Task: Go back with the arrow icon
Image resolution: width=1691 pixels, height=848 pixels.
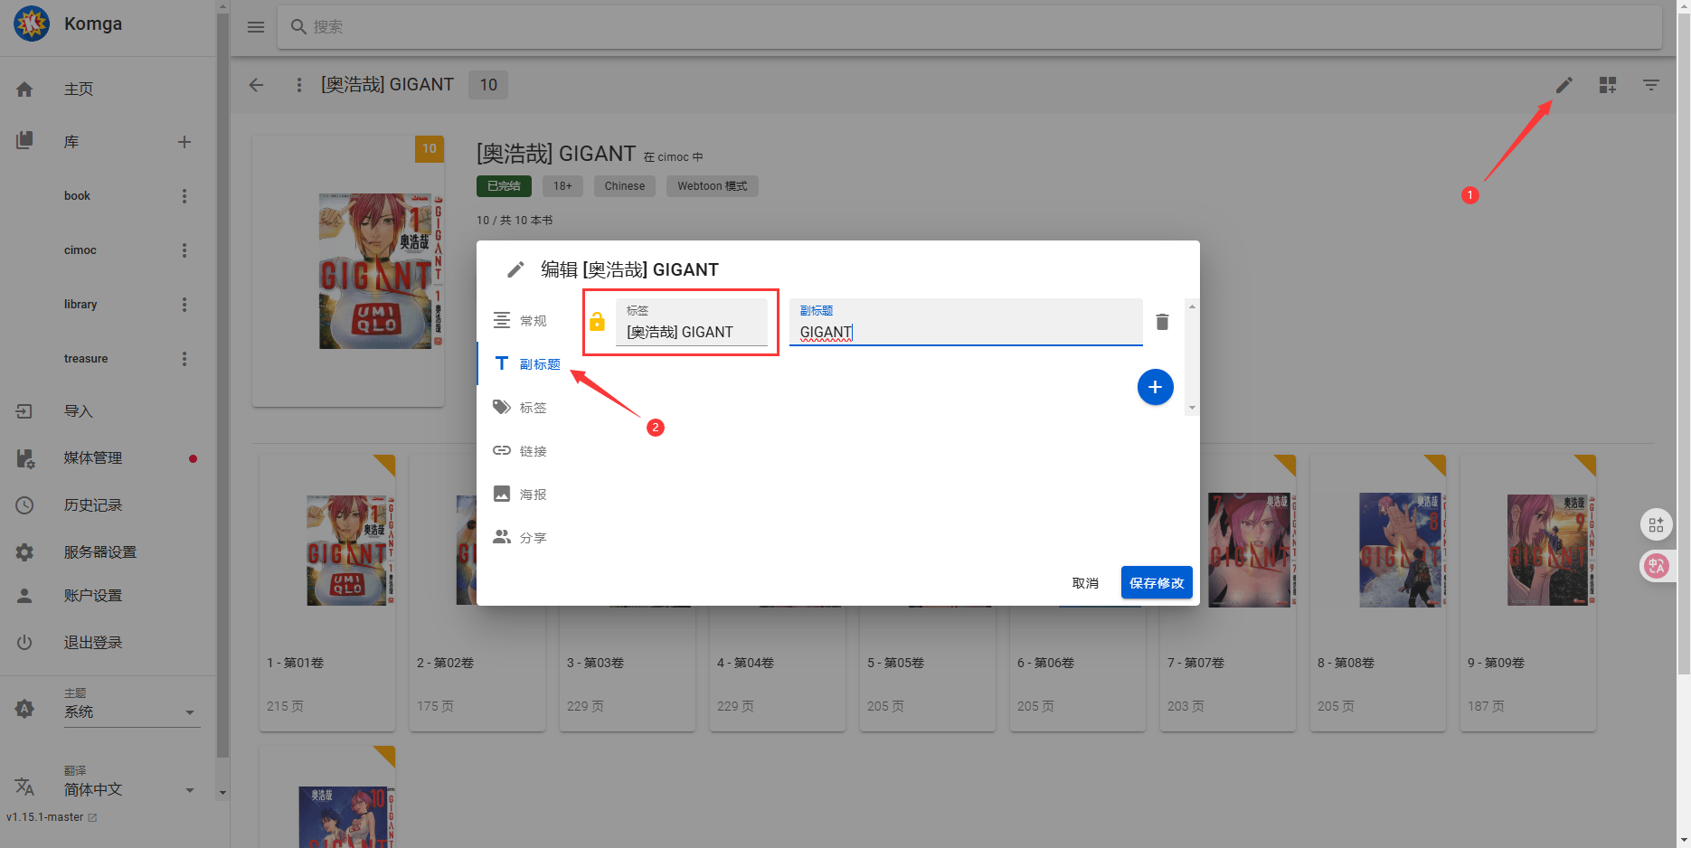Action: point(257,85)
